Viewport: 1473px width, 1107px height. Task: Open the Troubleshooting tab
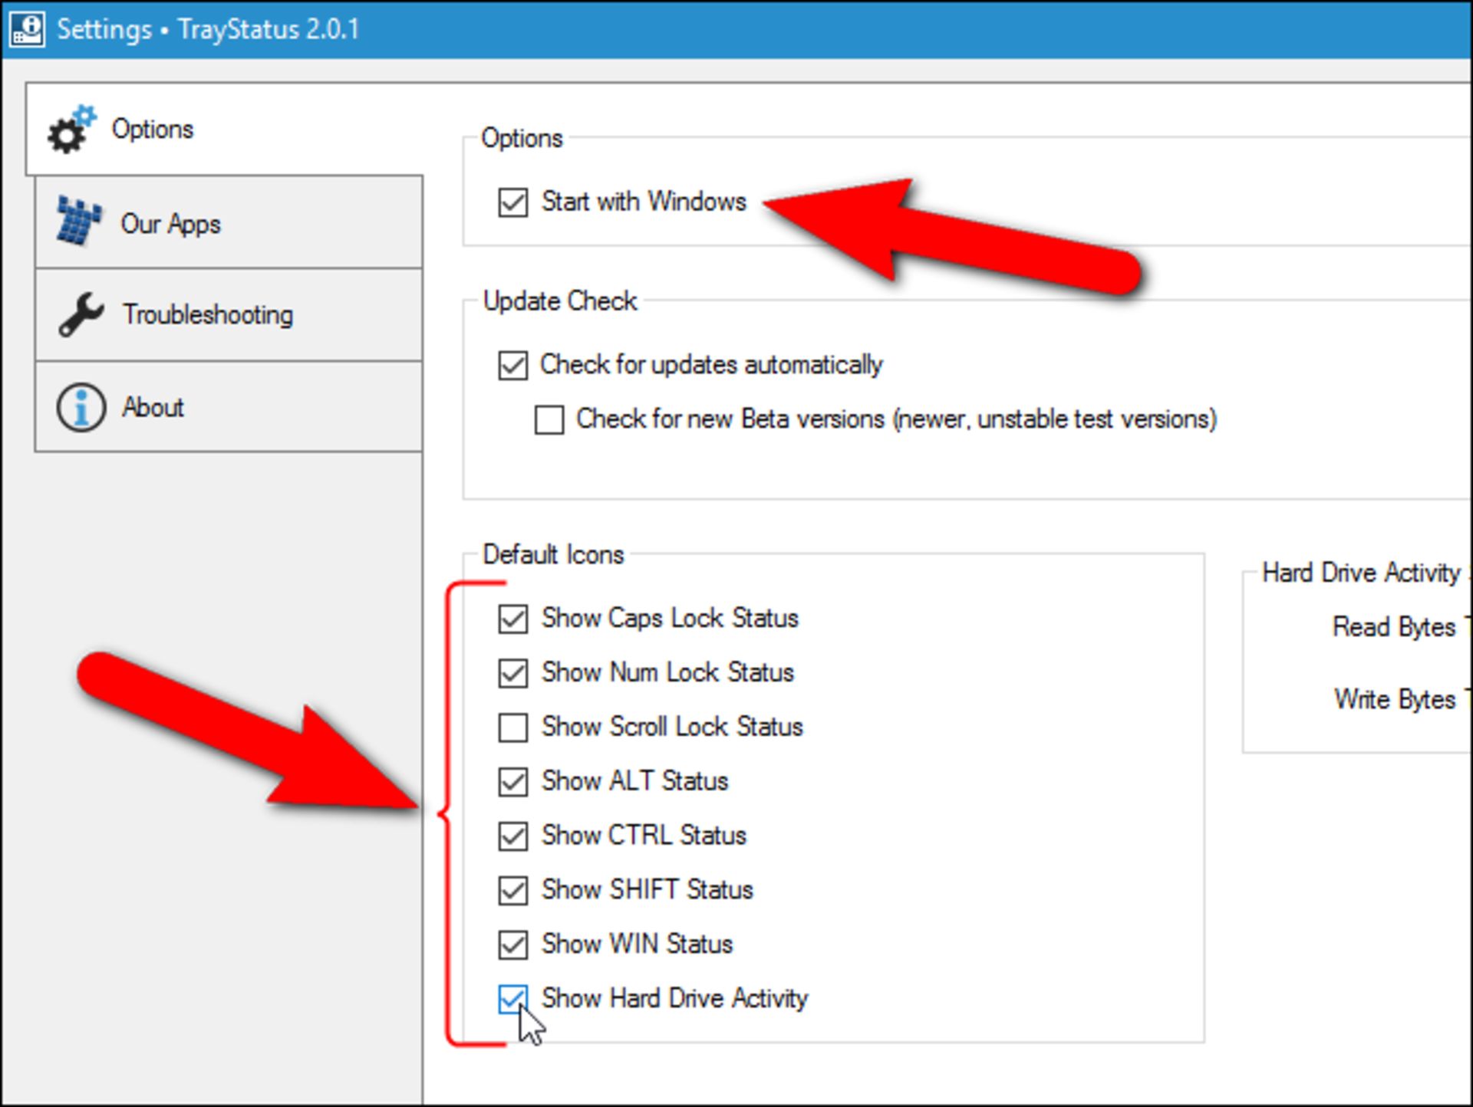(208, 314)
